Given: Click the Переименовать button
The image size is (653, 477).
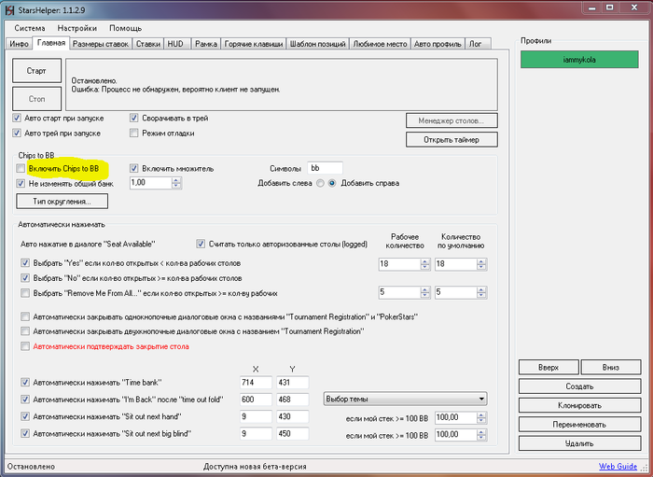Looking at the screenshot, I should tap(579, 425).
